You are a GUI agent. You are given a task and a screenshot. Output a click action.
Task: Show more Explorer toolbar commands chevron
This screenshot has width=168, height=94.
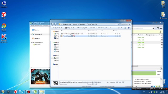(110, 28)
